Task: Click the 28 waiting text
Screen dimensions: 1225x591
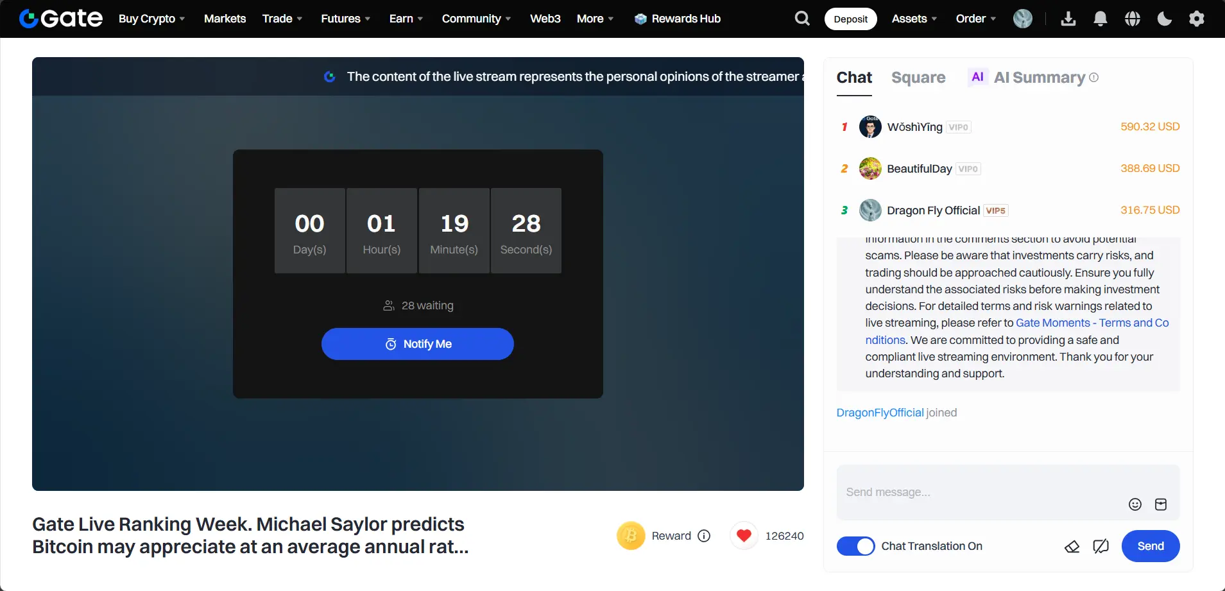Action: tap(427, 305)
